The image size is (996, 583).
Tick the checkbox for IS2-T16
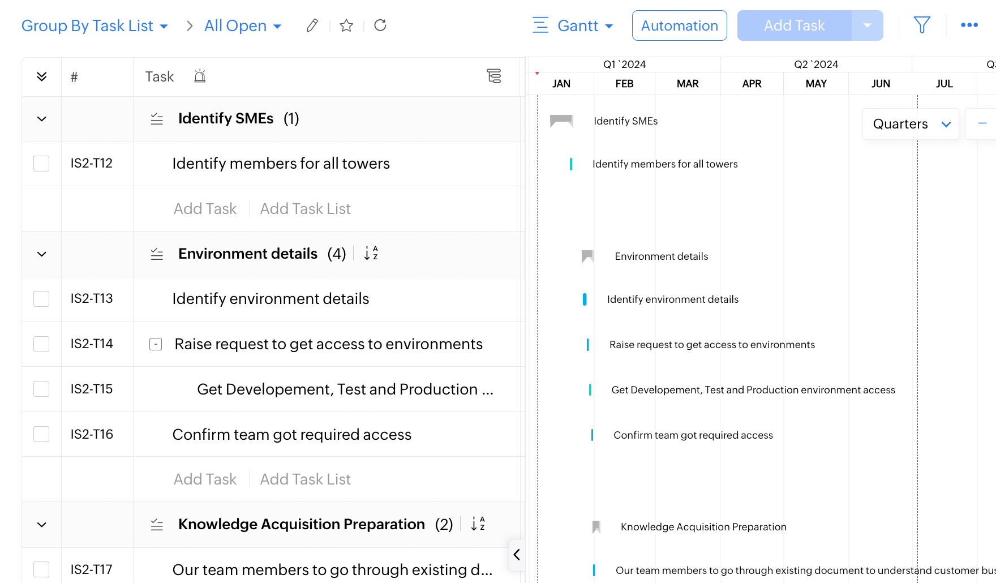coord(41,434)
